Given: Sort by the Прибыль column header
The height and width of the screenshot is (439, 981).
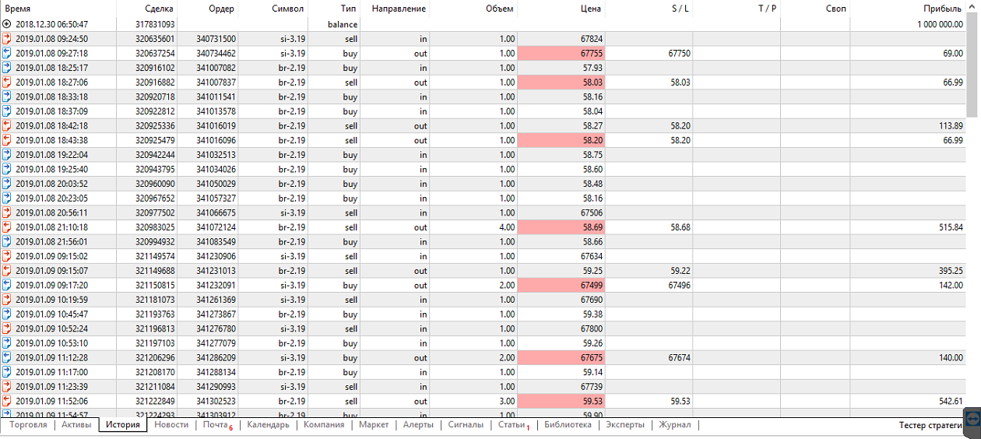Looking at the screenshot, I should (943, 9).
